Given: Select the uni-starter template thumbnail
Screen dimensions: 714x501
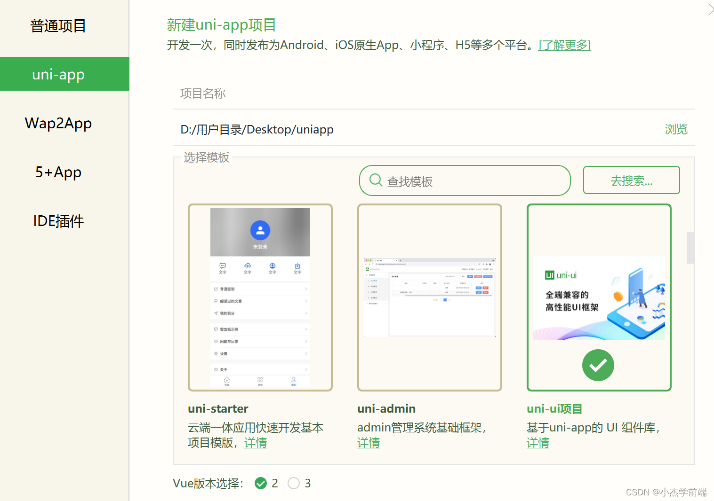Looking at the screenshot, I should (260, 297).
